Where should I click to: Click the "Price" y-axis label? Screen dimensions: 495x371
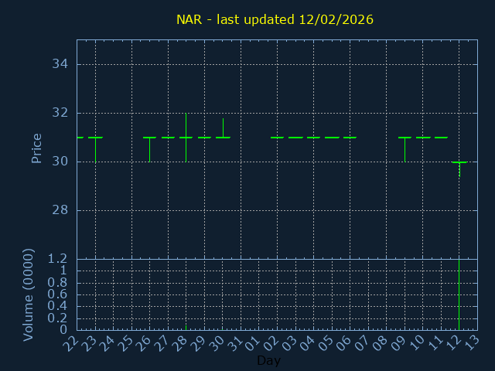36,148
